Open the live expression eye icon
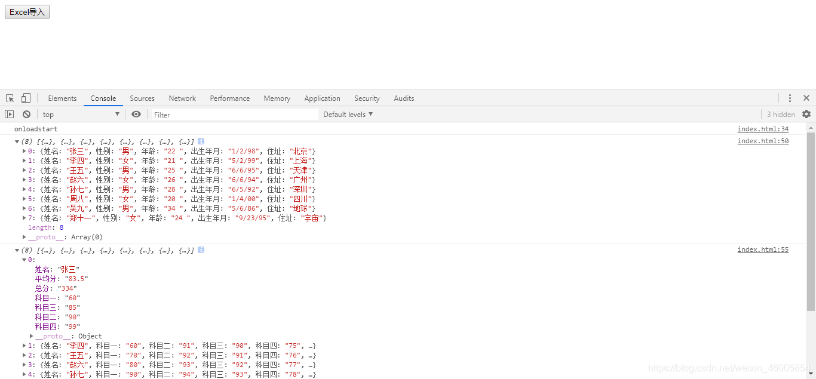 point(136,114)
